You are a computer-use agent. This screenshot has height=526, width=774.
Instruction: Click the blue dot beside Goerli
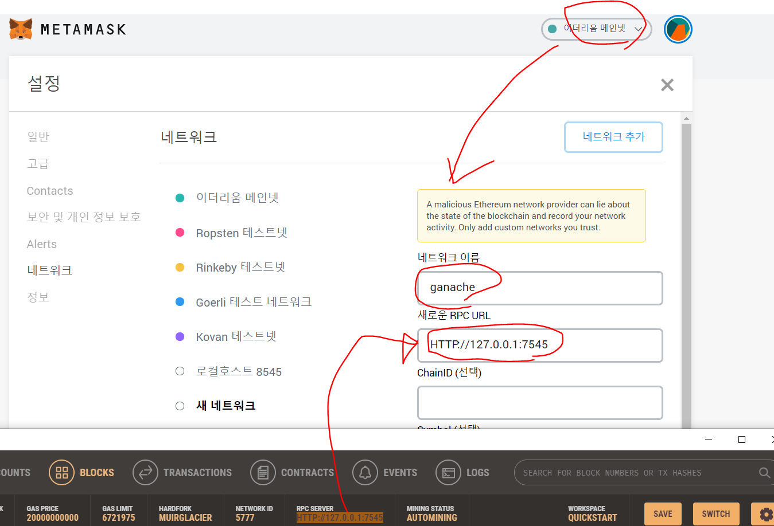pyautogui.click(x=180, y=301)
